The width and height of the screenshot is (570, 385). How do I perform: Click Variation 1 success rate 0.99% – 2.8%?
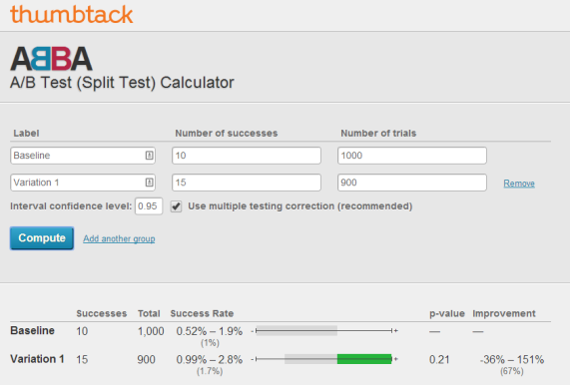coord(210,360)
